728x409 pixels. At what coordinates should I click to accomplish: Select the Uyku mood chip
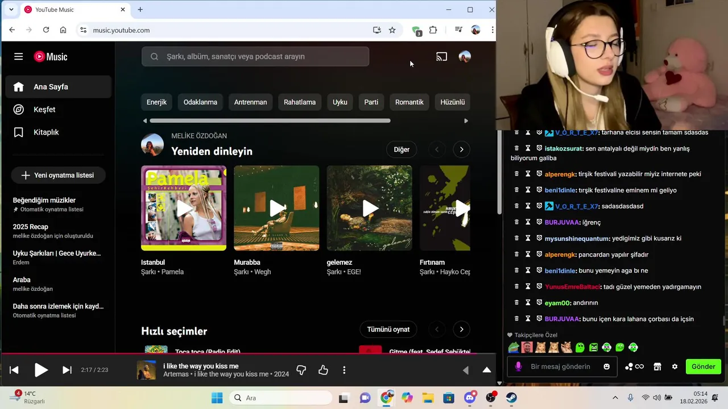340,102
